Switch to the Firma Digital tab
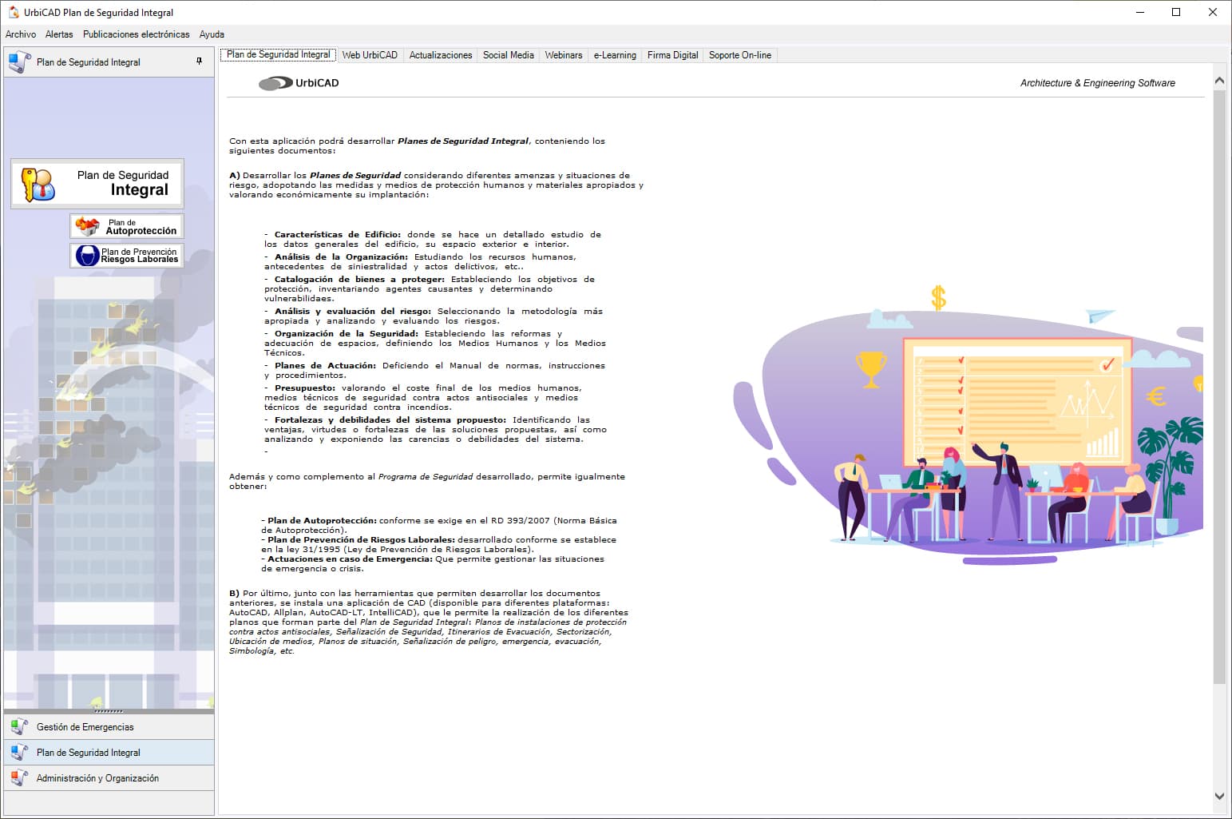Image resolution: width=1232 pixels, height=819 pixels. [673, 55]
